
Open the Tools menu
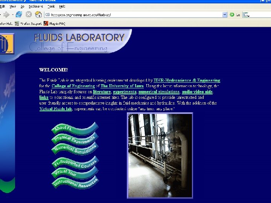click(51, 6)
